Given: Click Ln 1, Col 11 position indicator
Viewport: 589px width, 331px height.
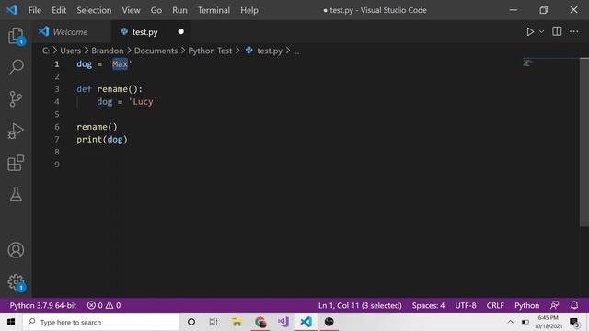Looking at the screenshot, I should tap(360, 305).
